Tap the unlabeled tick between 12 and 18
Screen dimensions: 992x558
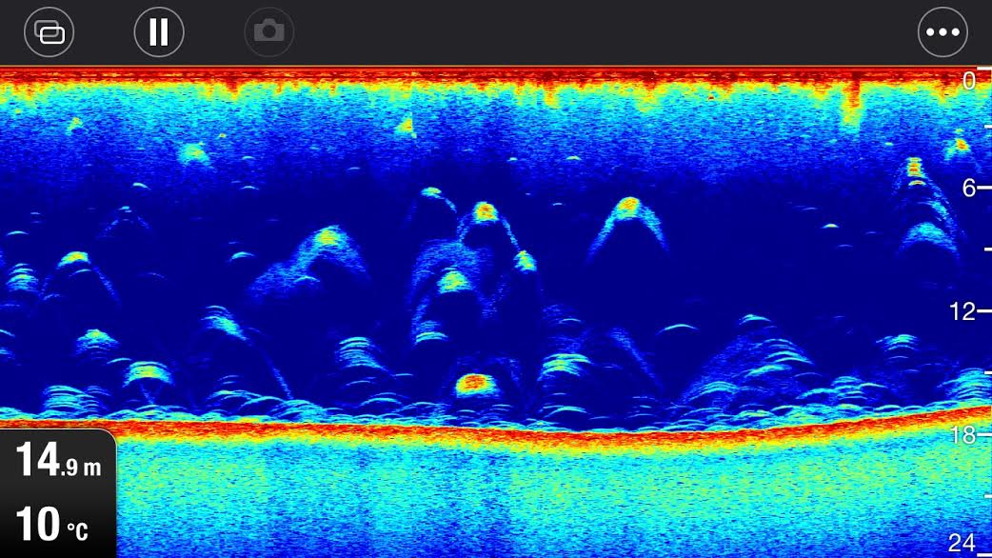(x=984, y=373)
